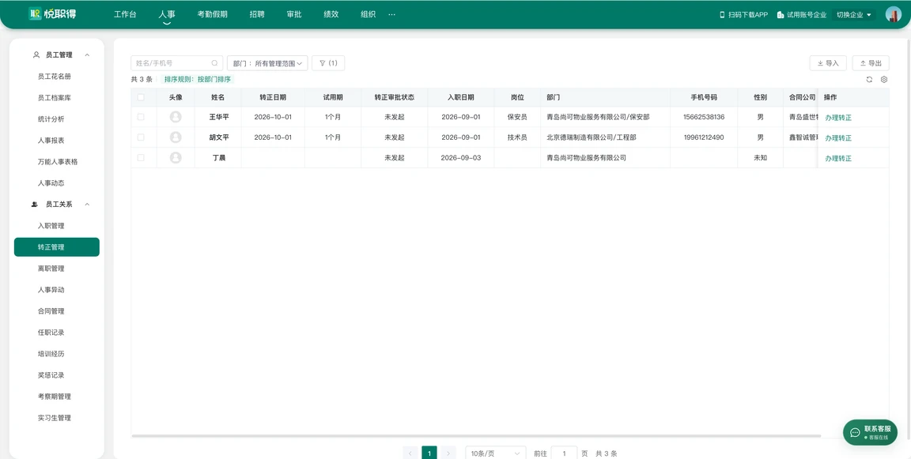Open the 组织 top menu

[x=368, y=14]
